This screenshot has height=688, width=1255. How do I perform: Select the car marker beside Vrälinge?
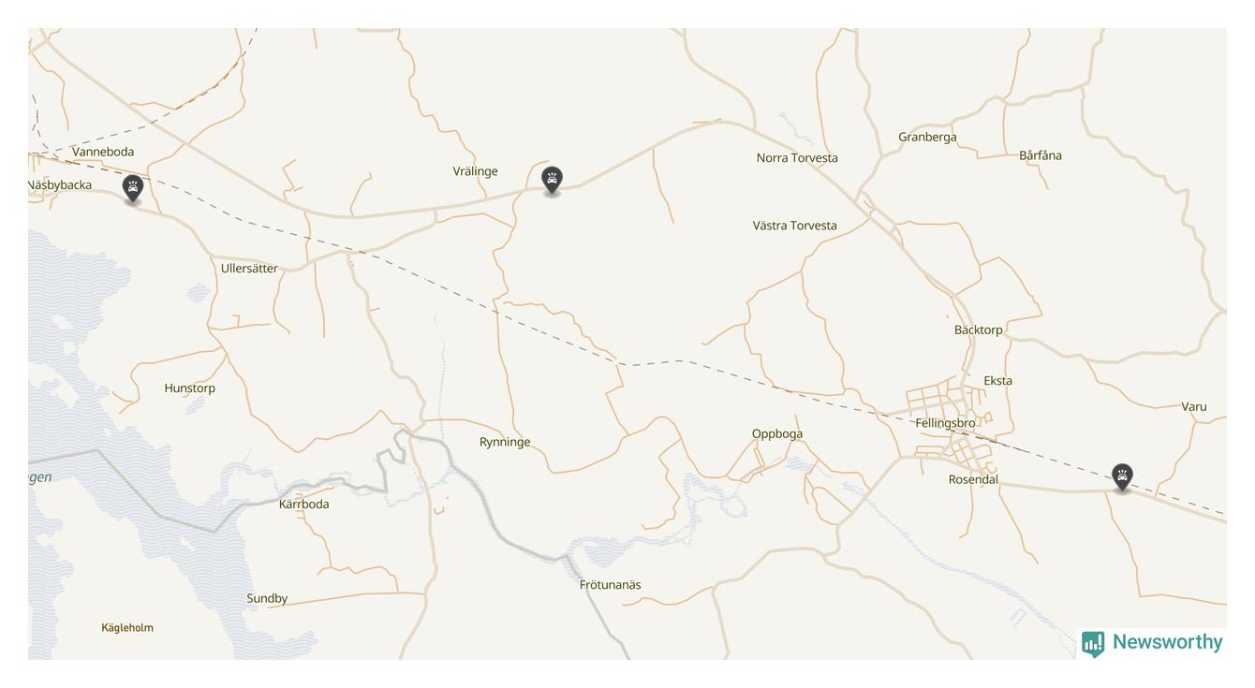pyautogui.click(x=553, y=180)
